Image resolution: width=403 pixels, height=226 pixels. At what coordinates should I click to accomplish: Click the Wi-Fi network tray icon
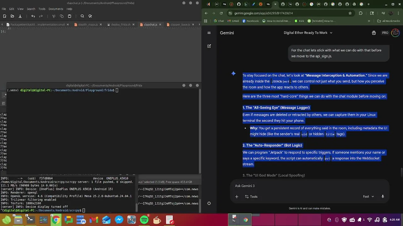(370, 220)
